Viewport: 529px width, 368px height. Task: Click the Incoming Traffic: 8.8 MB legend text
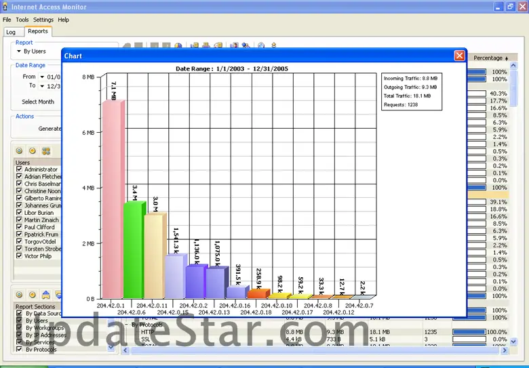point(410,78)
